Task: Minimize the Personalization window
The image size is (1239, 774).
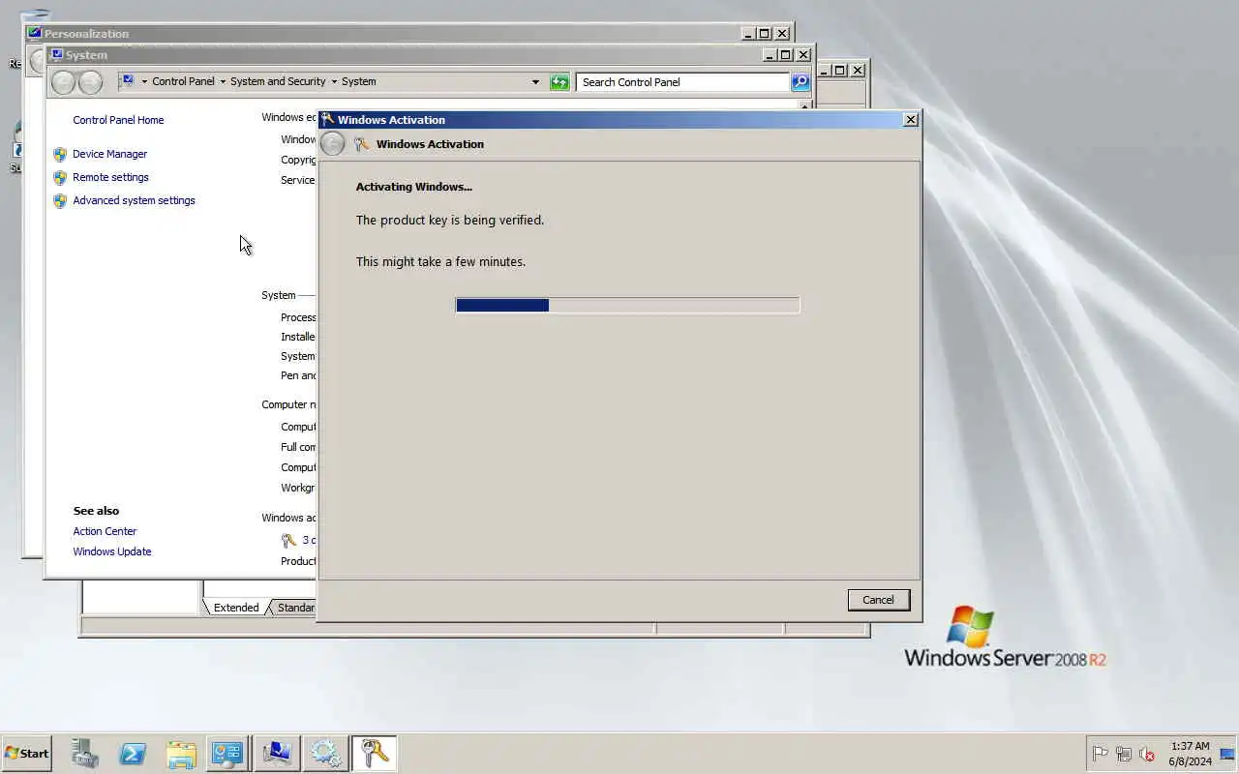Action: pos(748,34)
